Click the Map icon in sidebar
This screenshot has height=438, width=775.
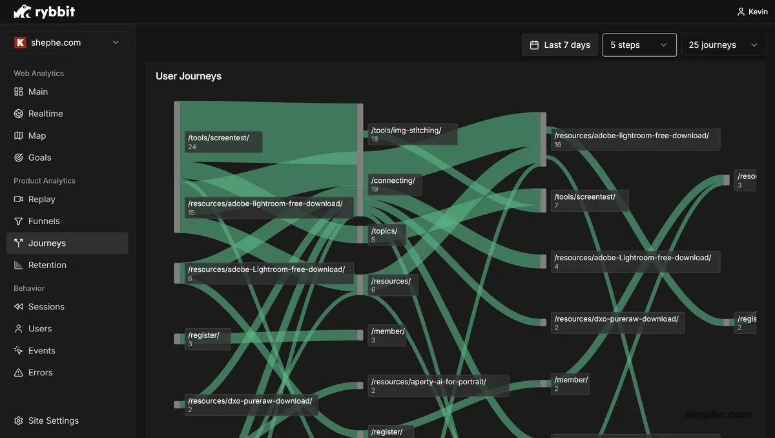pos(19,136)
